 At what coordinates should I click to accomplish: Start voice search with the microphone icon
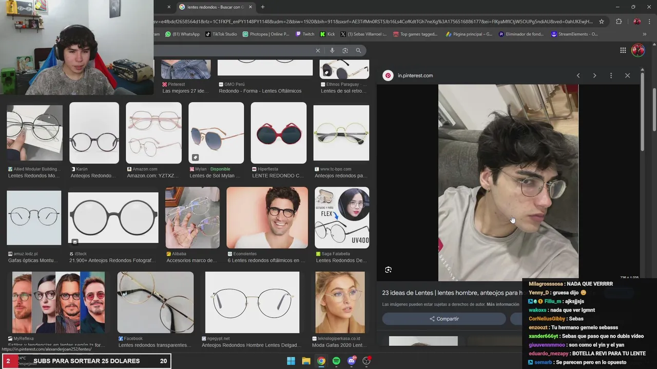(x=332, y=50)
